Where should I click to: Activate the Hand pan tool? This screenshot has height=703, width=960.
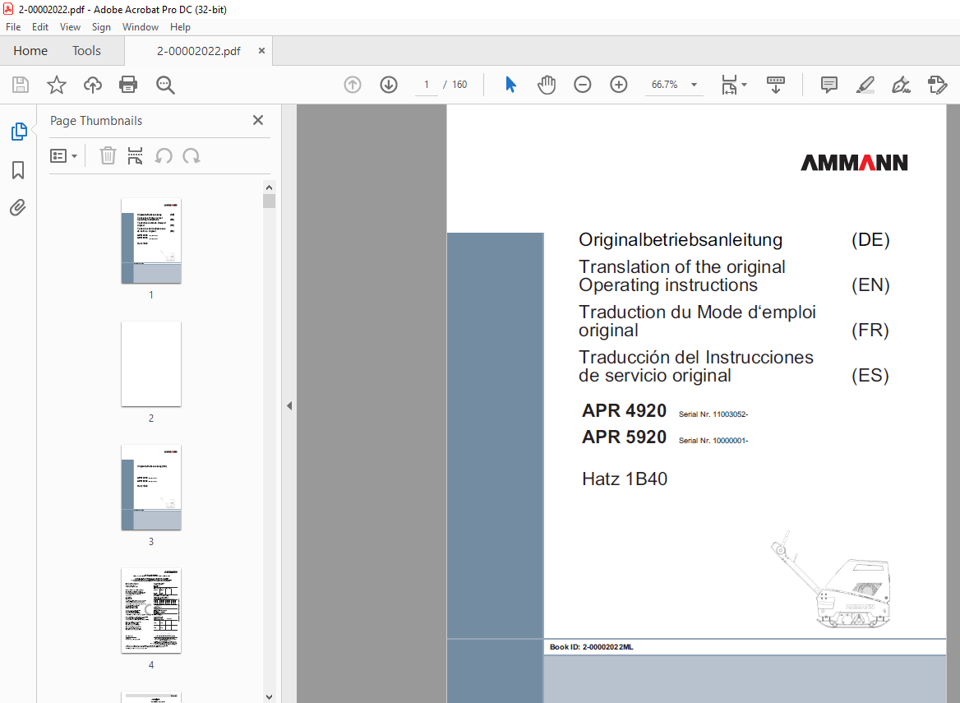pyautogui.click(x=546, y=85)
